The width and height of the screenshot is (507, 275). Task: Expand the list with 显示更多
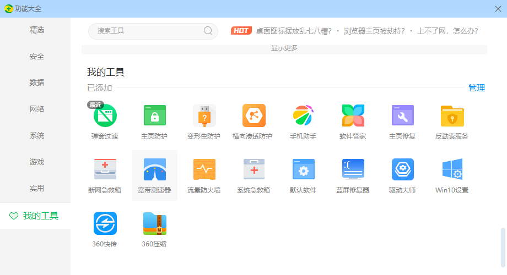pyautogui.click(x=284, y=49)
